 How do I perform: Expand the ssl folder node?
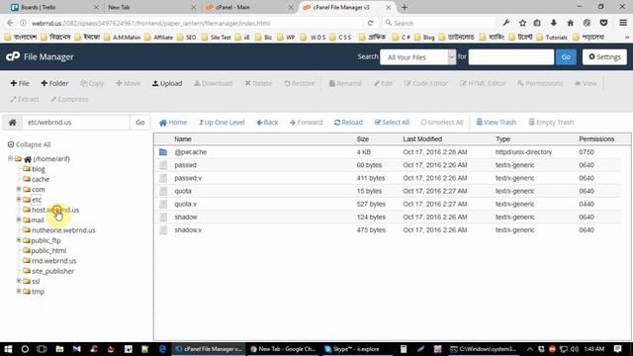[x=19, y=281]
